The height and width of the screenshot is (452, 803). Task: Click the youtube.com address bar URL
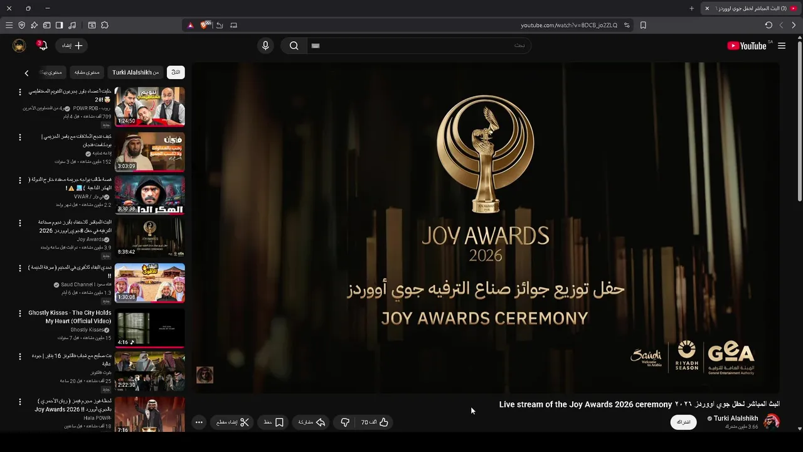point(569,25)
